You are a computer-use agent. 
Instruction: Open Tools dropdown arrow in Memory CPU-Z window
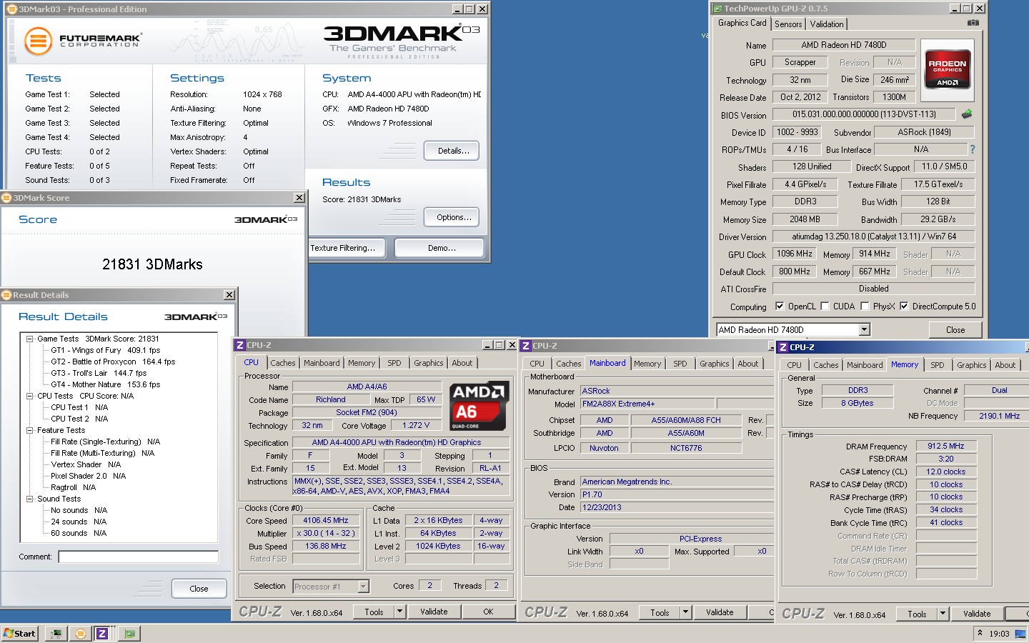click(x=943, y=614)
